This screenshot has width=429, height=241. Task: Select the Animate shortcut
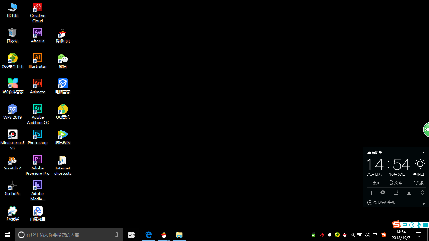click(x=38, y=87)
